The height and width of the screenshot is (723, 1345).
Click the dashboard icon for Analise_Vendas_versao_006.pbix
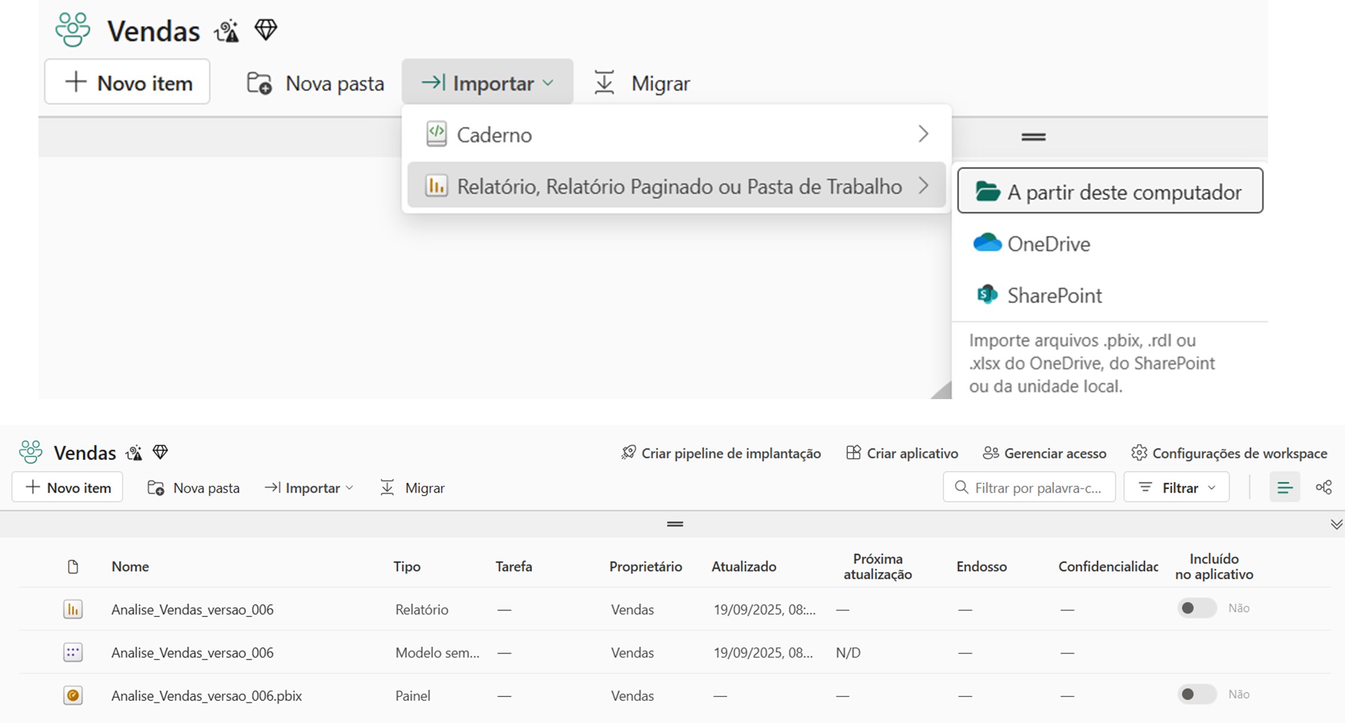tap(73, 695)
